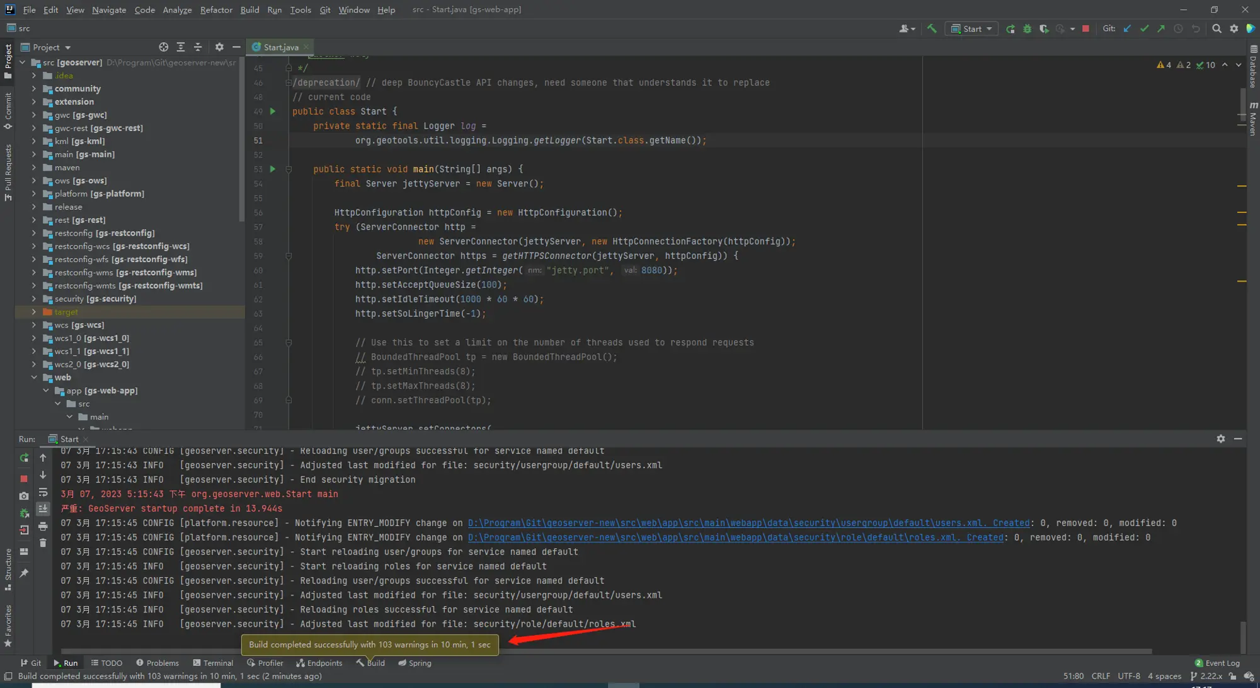This screenshot has width=1260, height=688.
Task: Go to next highlighted error arrow
Action: tap(1238, 65)
